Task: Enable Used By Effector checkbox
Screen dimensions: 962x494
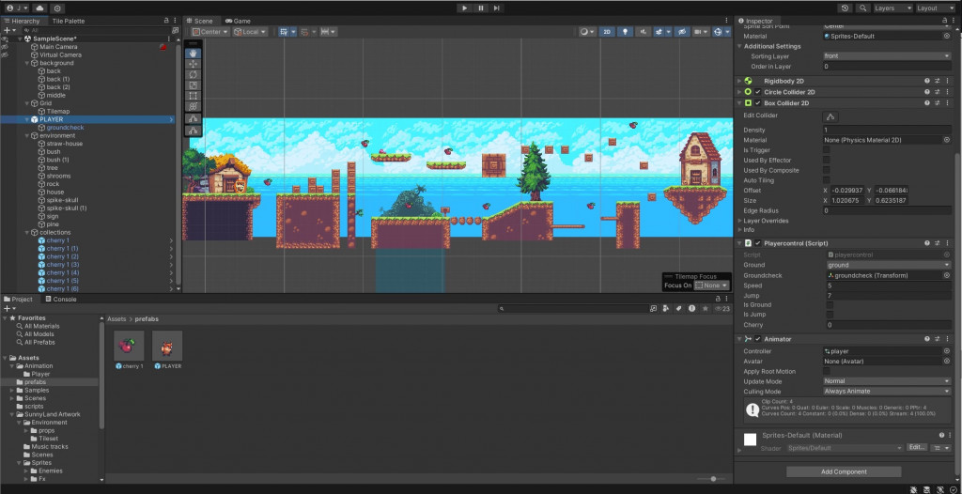Action: (827, 161)
